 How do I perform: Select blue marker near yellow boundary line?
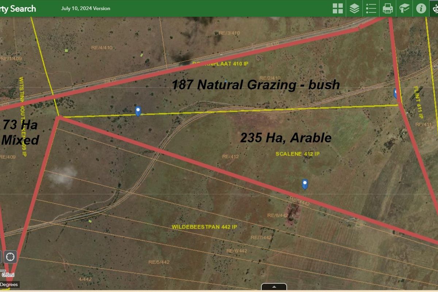tap(138, 111)
